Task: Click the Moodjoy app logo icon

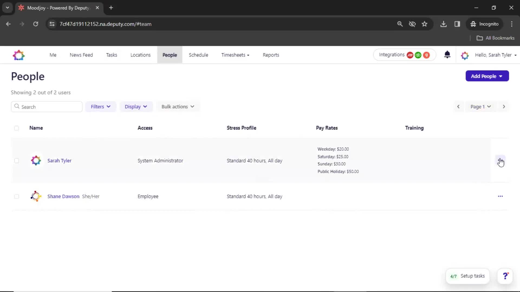Action: point(19,55)
